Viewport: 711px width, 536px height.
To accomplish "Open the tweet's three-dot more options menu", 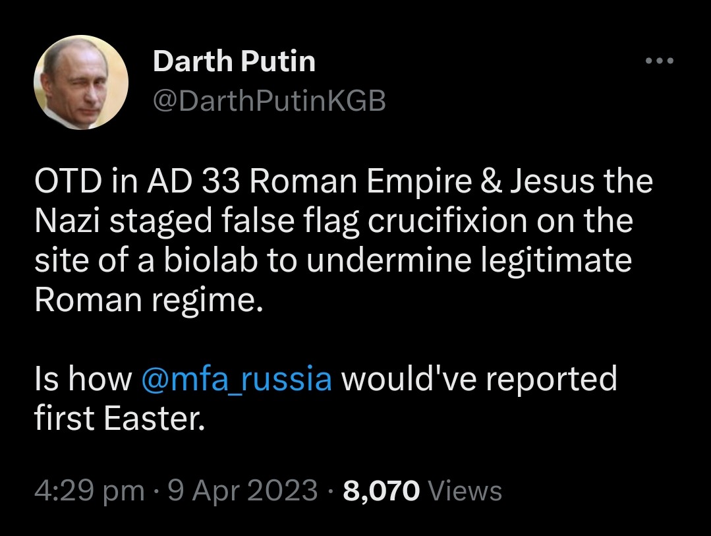I will [x=660, y=61].
